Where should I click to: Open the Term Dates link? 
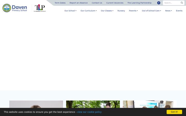coord(60,3)
